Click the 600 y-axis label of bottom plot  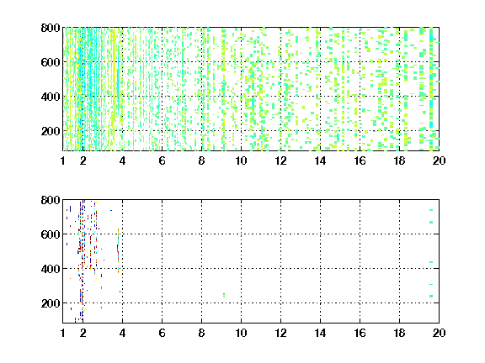pyautogui.click(x=51, y=234)
